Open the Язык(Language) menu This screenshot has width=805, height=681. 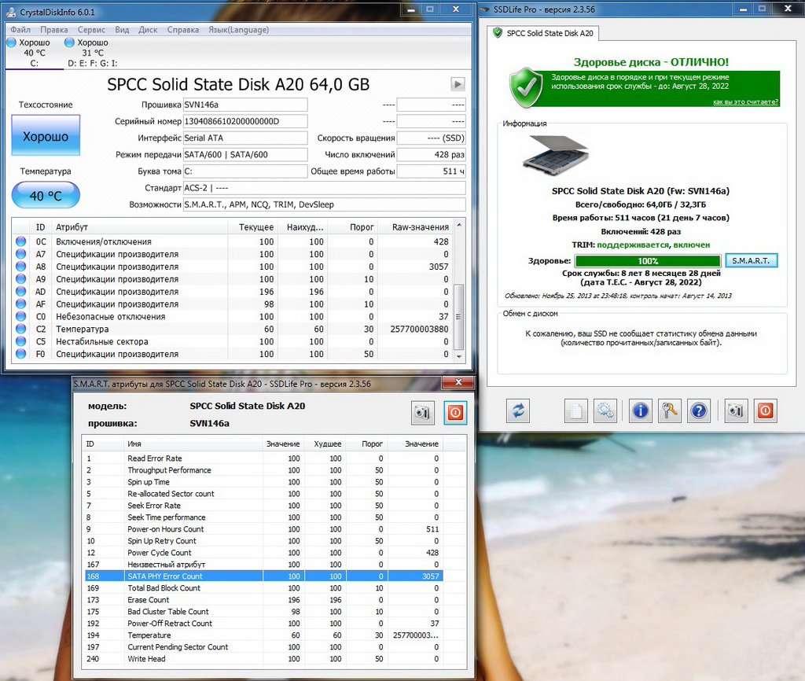click(x=239, y=30)
